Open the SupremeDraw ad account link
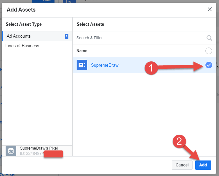219x176 pixels. (105, 65)
